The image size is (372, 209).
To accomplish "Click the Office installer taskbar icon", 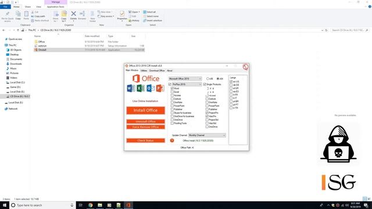I will pos(128,205).
